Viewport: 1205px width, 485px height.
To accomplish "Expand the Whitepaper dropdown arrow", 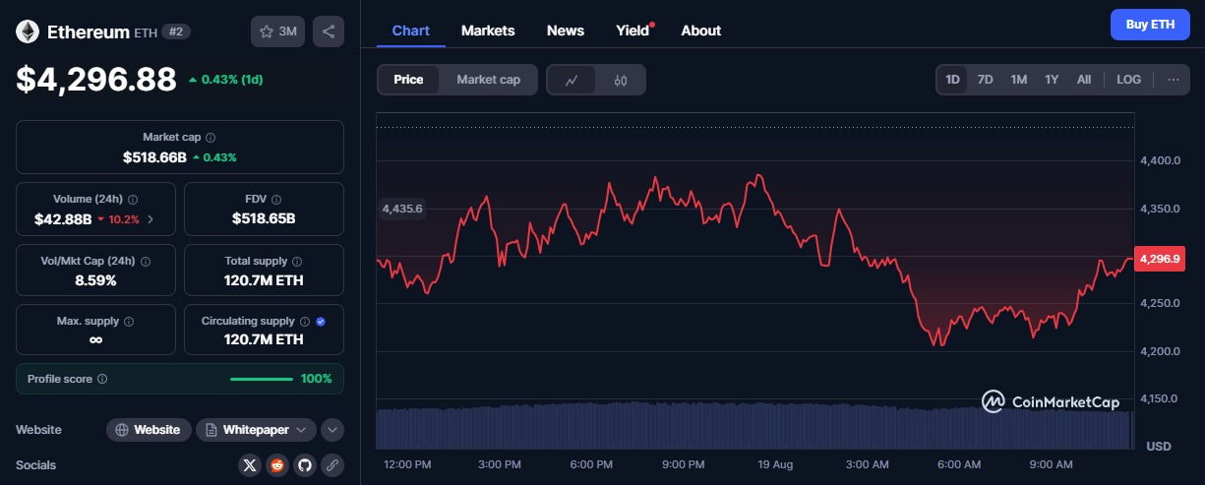I will [301, 430].
